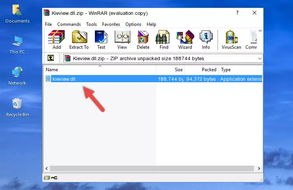Launch the Wizard tool
This screenshot has width=293, height=190.
tap(185, 40)
